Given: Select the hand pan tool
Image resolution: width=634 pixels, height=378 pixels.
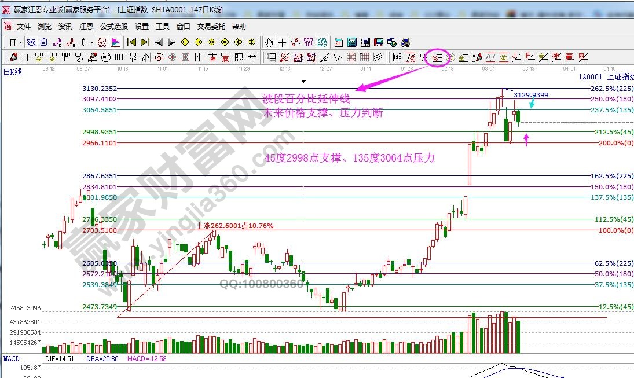Looking at the screenshot, I should pyautogui.click(x=269, y=42).
